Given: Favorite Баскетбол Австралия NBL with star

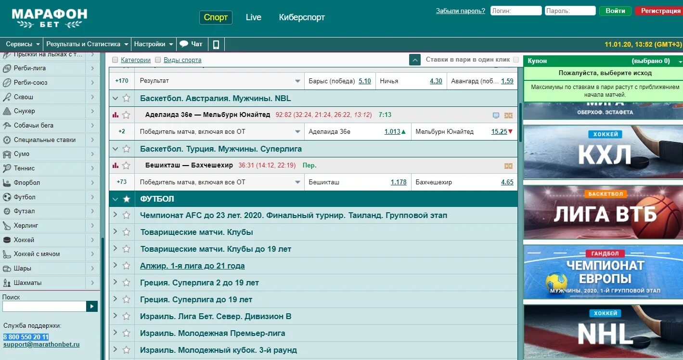Looking at the screenshot, I should tap(126, 98).
